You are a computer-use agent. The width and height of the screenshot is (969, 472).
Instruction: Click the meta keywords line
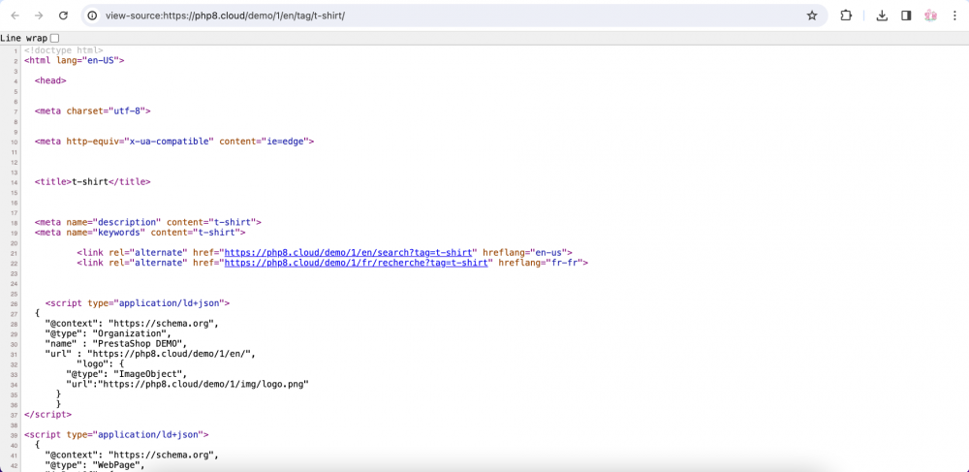141,233
